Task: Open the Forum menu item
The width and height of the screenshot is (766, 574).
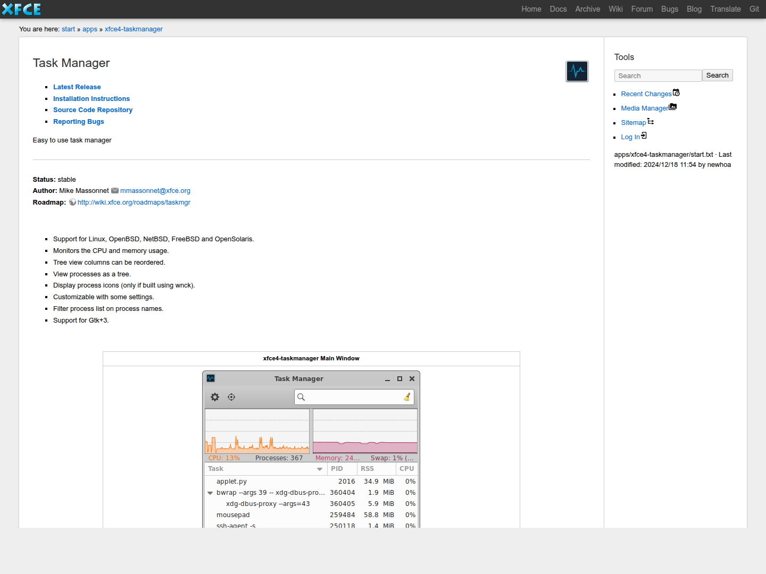Action: pos(642,9)
